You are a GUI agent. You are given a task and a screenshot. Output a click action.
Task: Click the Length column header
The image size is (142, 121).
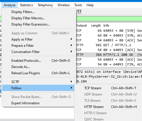click(x=96, y=26)
